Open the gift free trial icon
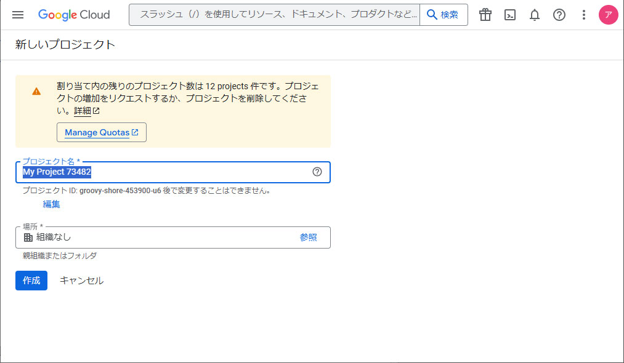Viewport: 624px width, 363px height. (x=485, y=15)
